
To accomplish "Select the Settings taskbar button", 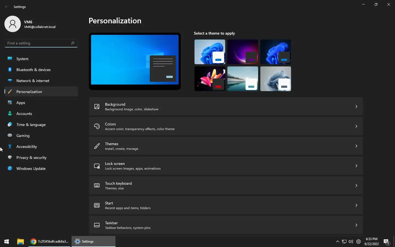I will [x=94, y=242].
